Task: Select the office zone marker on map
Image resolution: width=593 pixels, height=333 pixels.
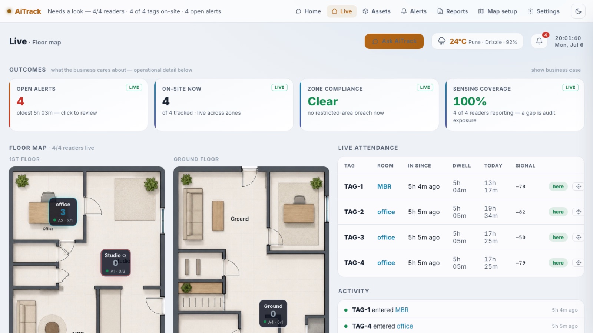Action: (x=63, y=212)
